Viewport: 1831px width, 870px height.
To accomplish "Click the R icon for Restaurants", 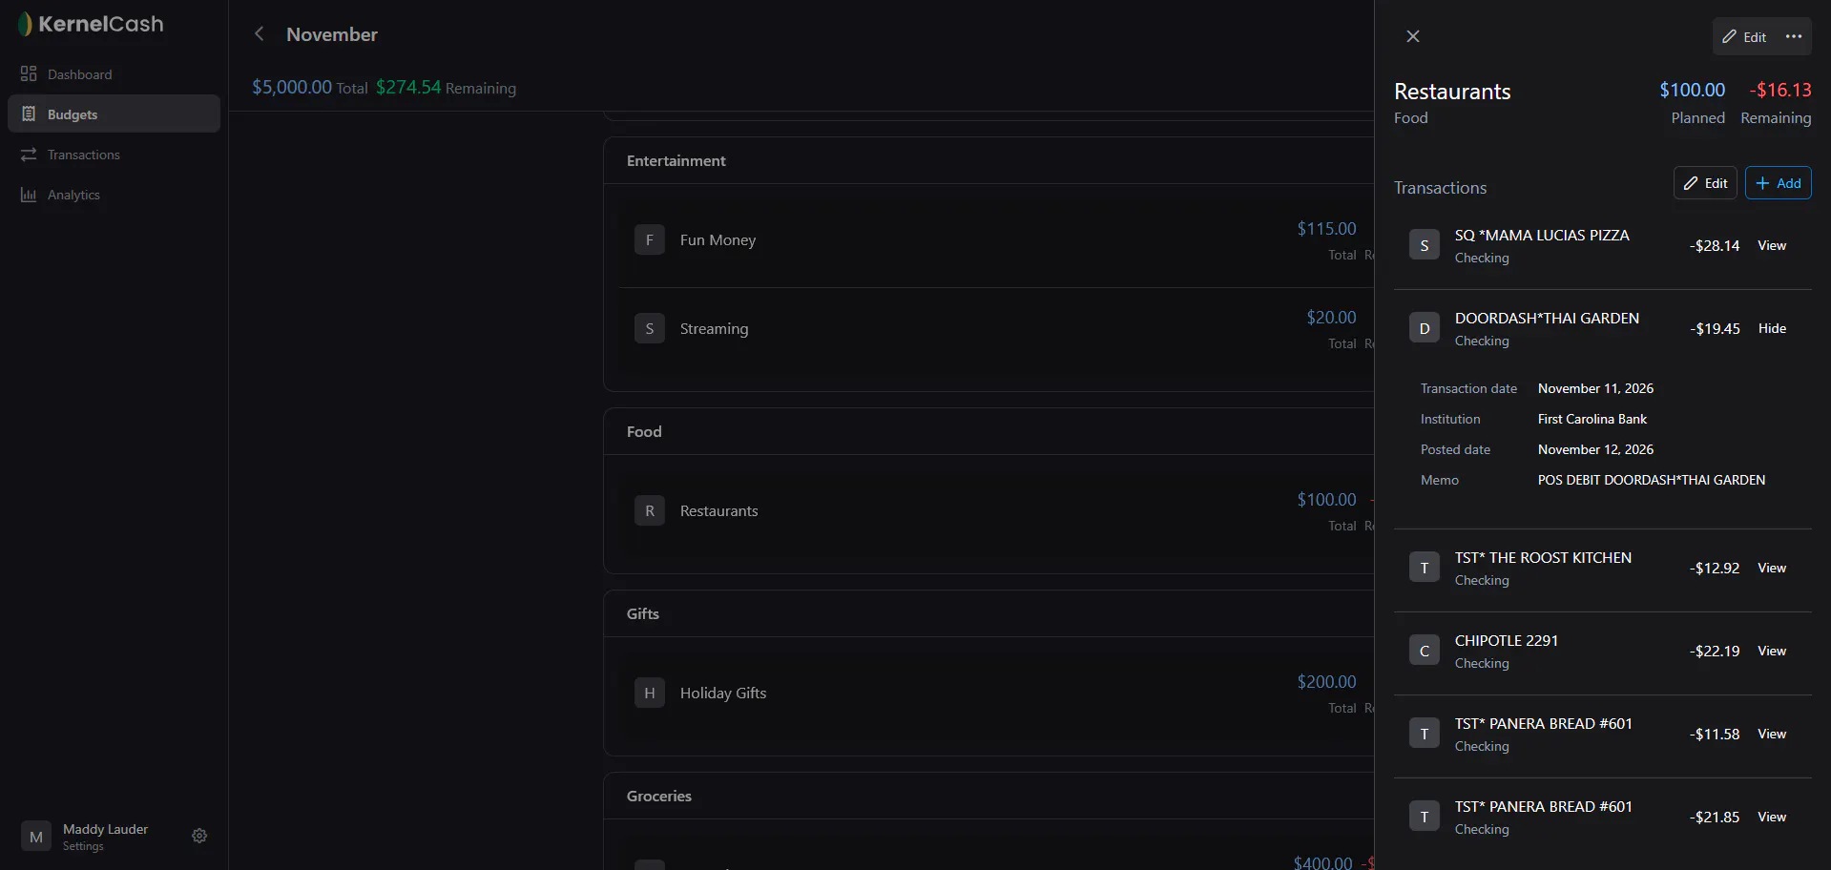I will point(650,510).
